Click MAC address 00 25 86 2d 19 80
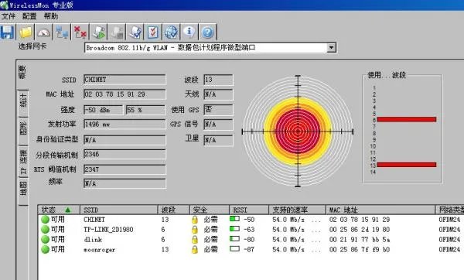The width and height of the screenshot is (464, 280). (x=360, y=230)
